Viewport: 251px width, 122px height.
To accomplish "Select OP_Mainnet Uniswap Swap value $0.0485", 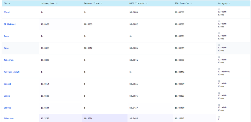I will click(45, 24).
